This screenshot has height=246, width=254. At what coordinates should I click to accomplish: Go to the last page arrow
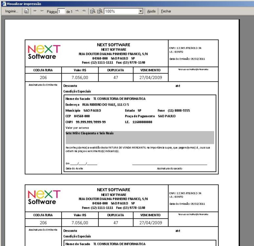tap(84, 11)
